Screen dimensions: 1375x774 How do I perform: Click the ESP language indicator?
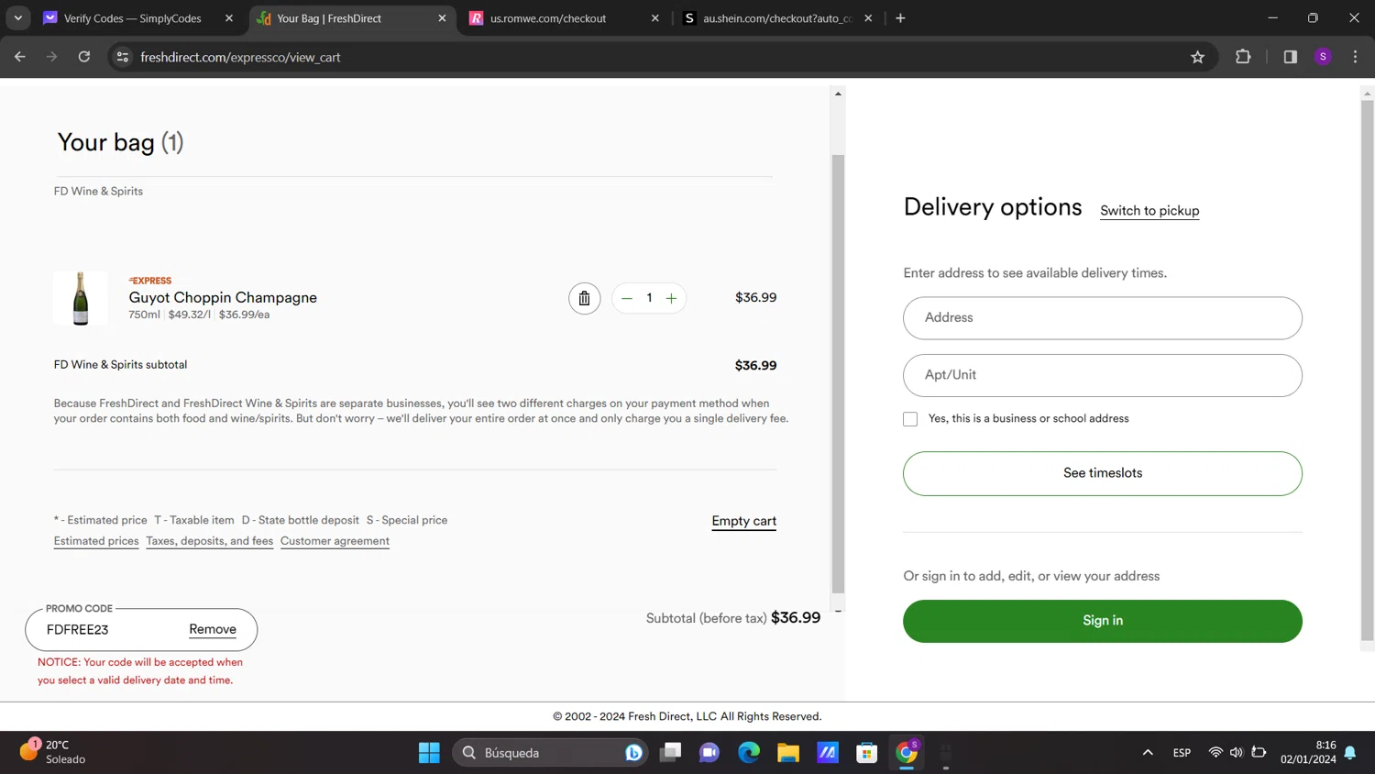pos(1182,753)
